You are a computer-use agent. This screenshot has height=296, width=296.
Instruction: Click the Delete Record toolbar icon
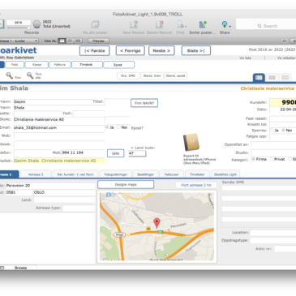click(160, 24)
